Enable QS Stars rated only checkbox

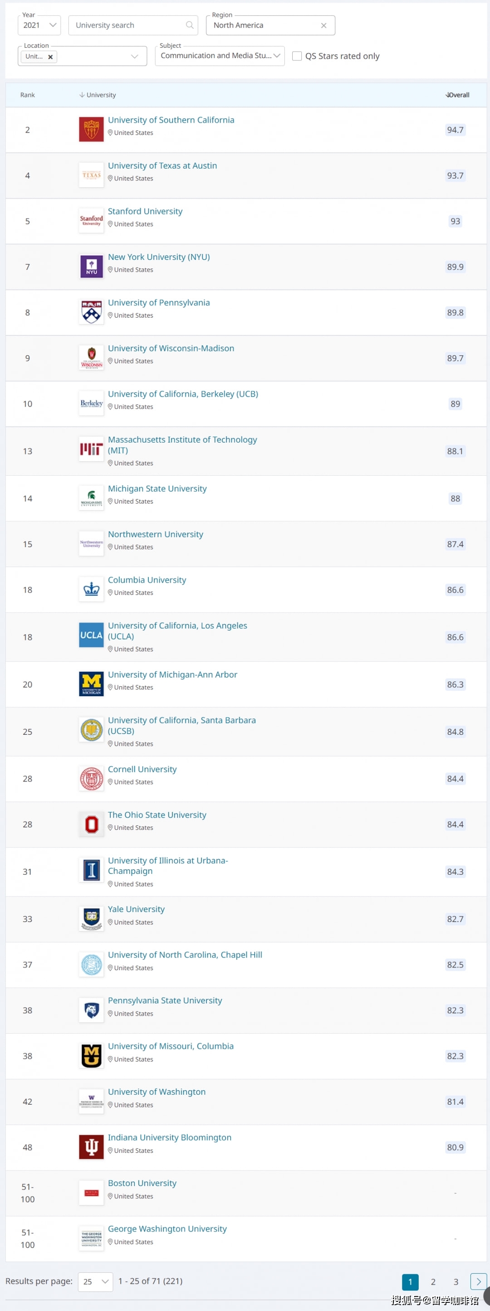click(x=297, y=56)
